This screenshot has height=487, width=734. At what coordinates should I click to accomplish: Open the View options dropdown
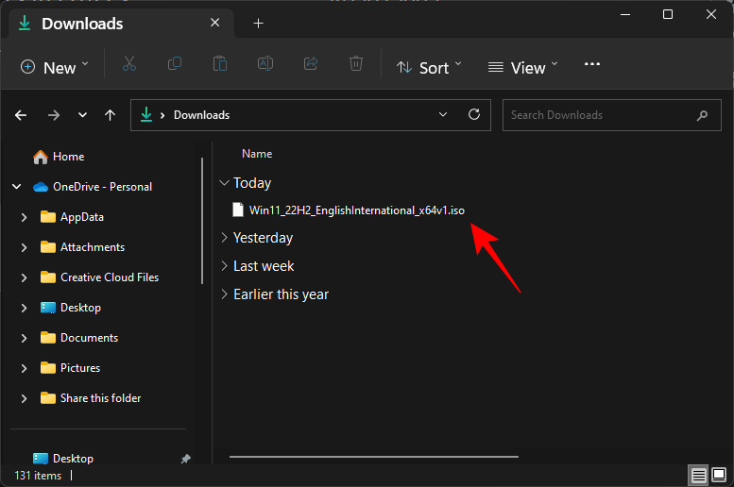522,68
